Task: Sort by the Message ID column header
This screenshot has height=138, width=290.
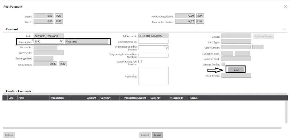Action: [x=179, y=98]
